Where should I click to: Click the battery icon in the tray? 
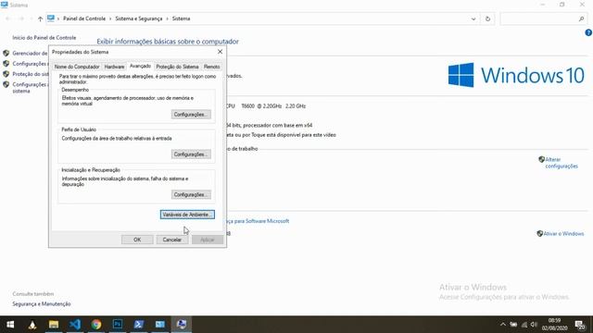tap(513, 325)
